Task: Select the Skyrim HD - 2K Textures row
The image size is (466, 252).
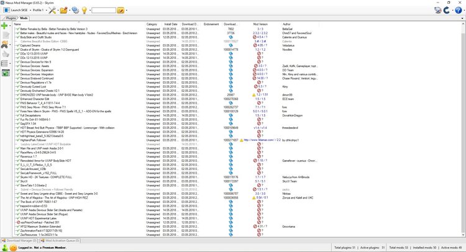Action: pos(167,177)
